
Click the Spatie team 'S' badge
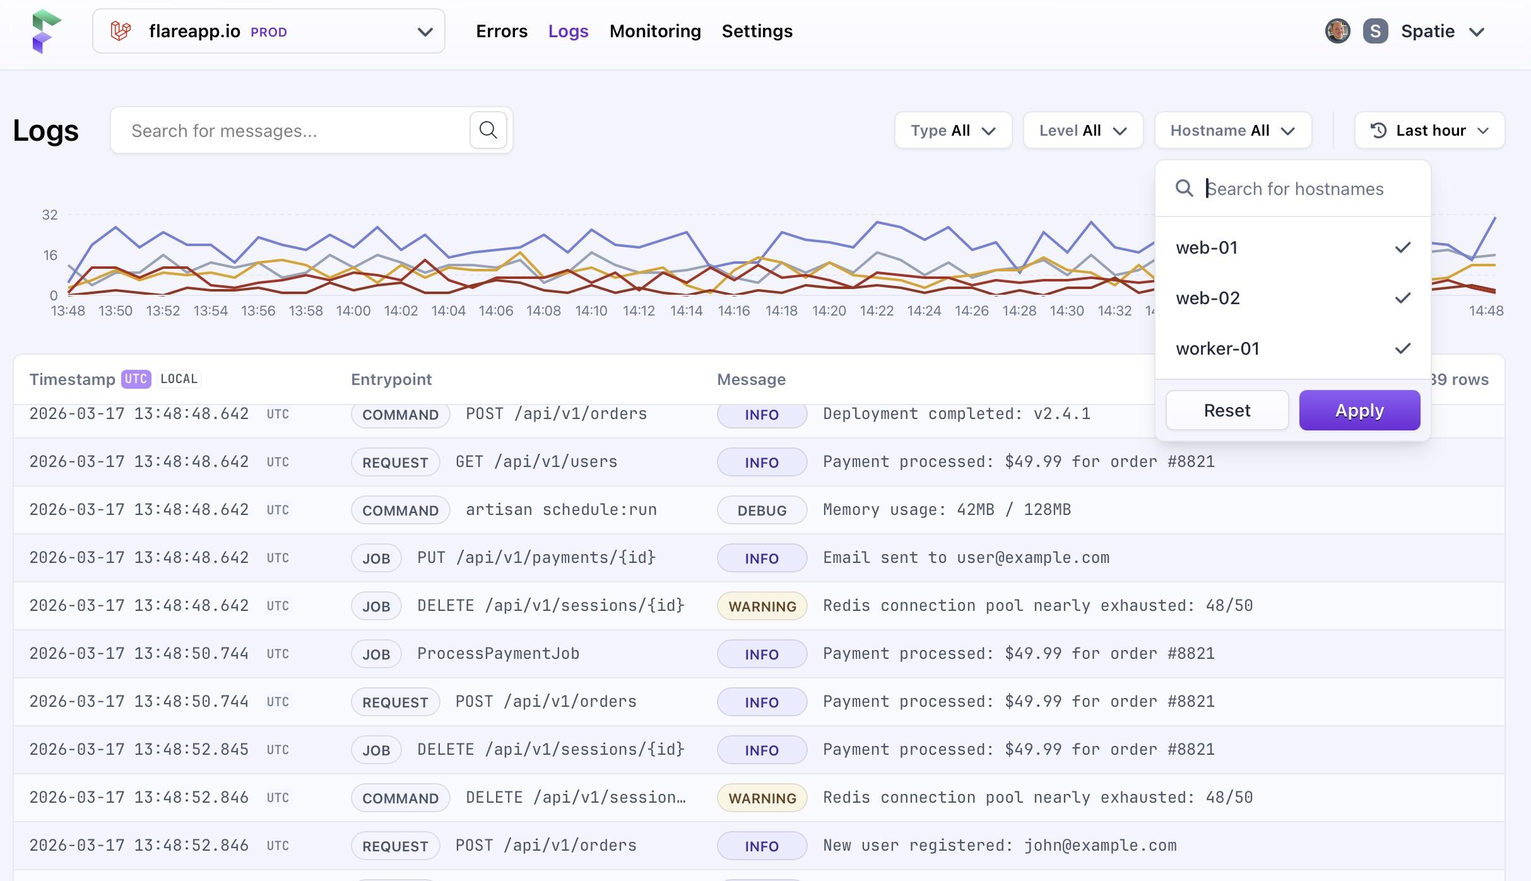1375,31
